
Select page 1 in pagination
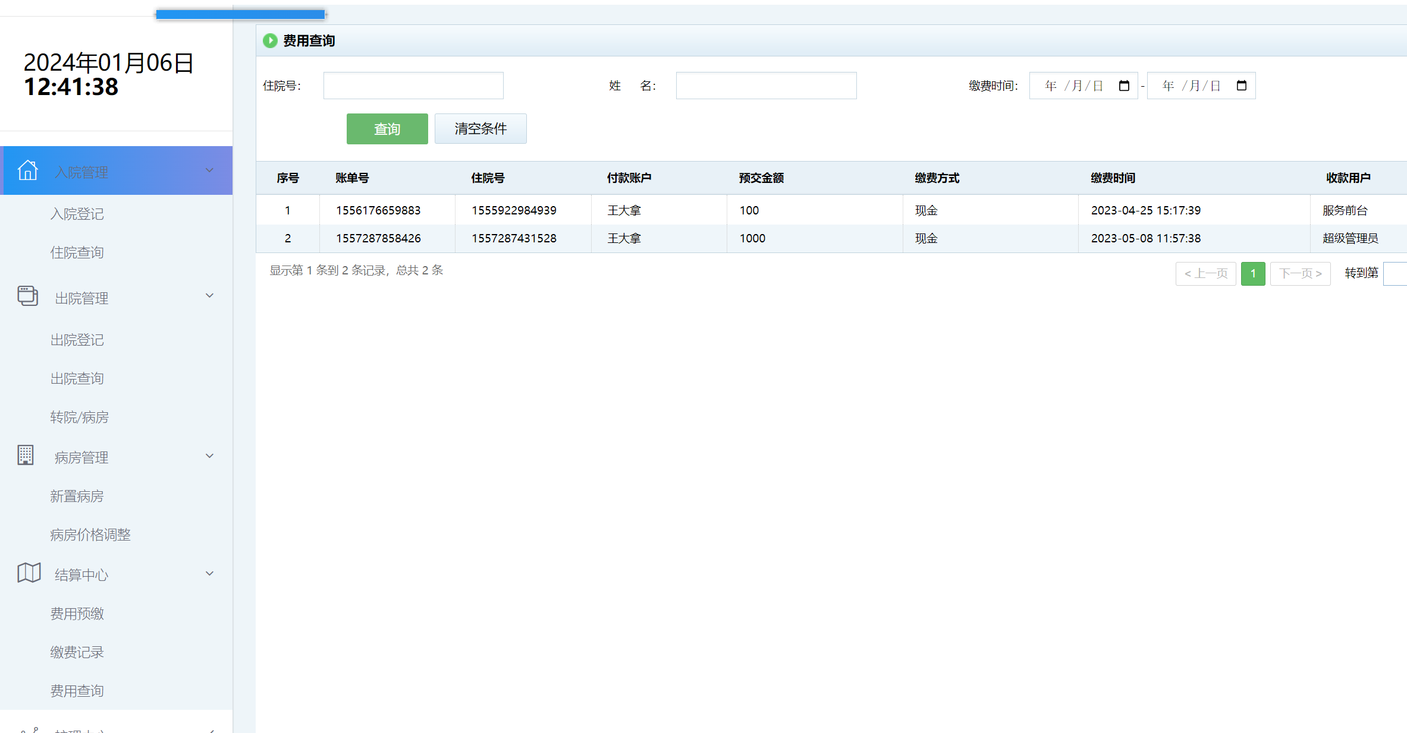(1254, 274)
